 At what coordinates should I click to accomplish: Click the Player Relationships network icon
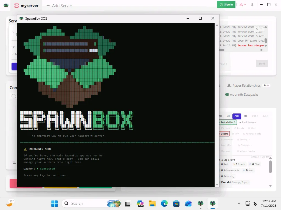pos(229,86)
